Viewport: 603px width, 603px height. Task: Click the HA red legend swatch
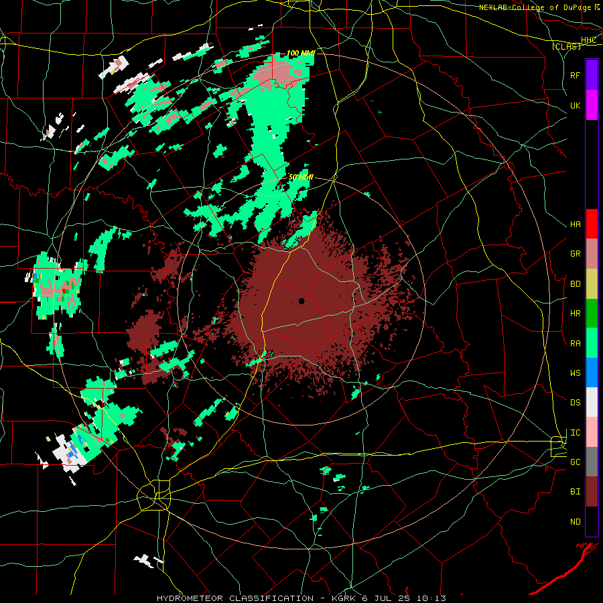(x=592, y=224)
